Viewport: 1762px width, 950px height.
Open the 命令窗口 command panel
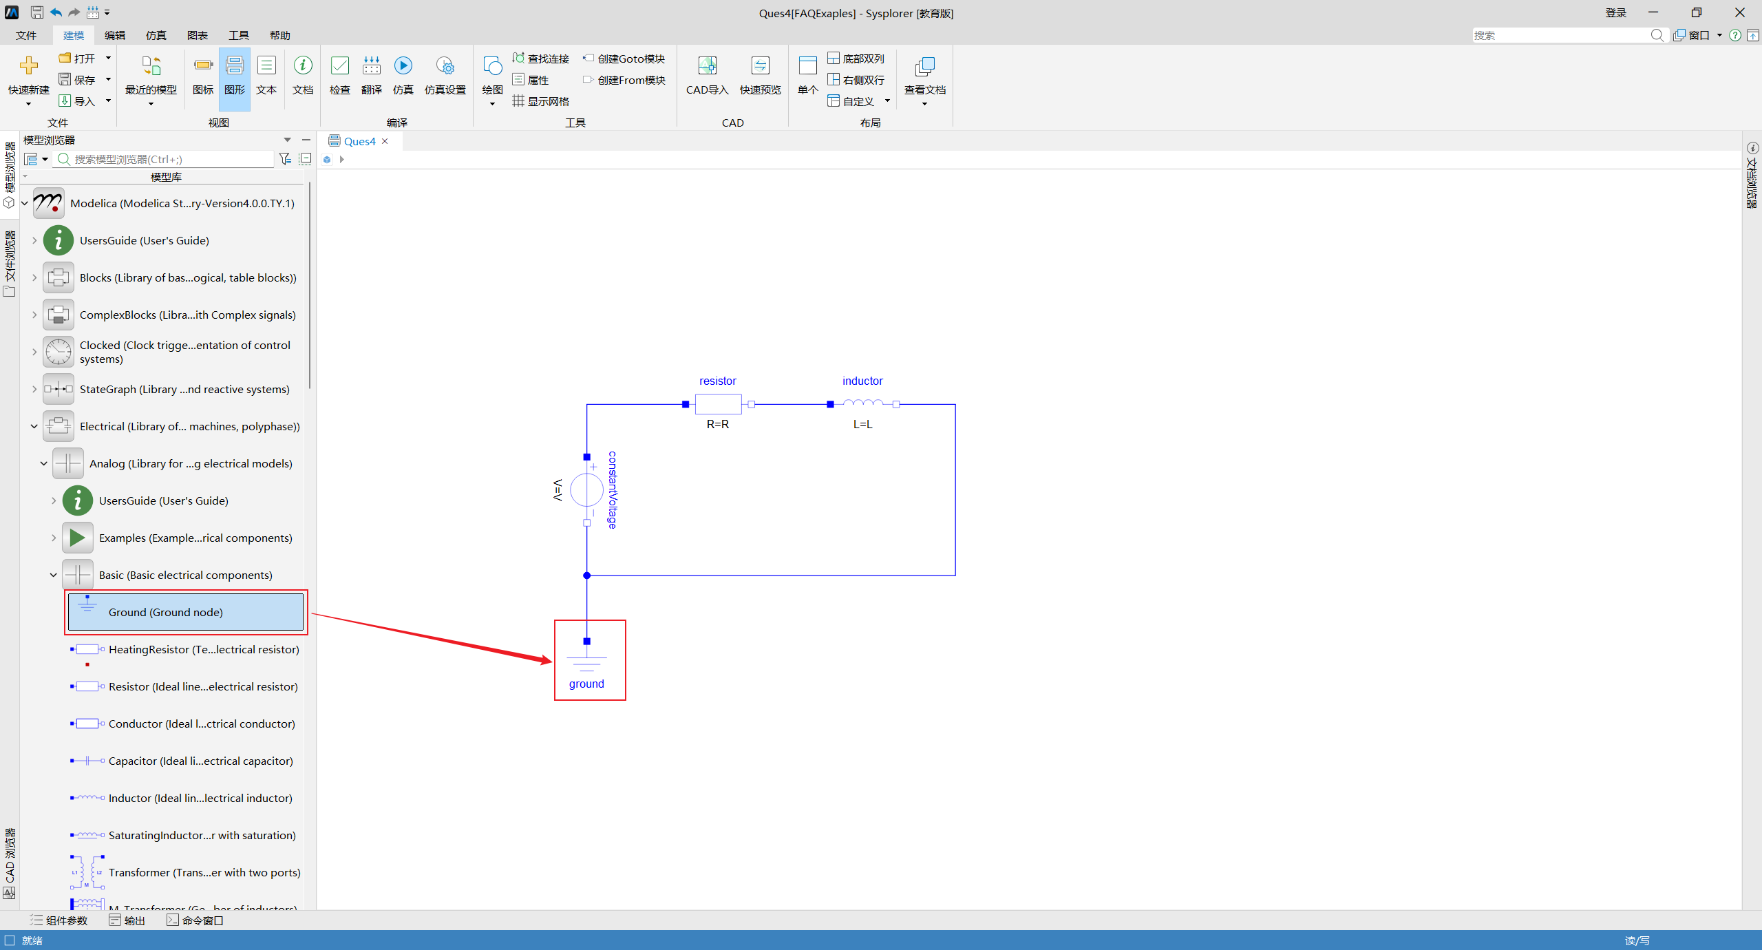click(x=195, y=920)
